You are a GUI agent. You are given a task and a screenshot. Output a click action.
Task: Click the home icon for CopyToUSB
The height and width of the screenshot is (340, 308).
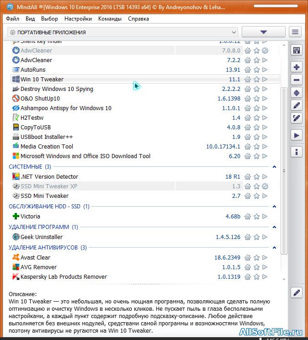tap(248, 127)
